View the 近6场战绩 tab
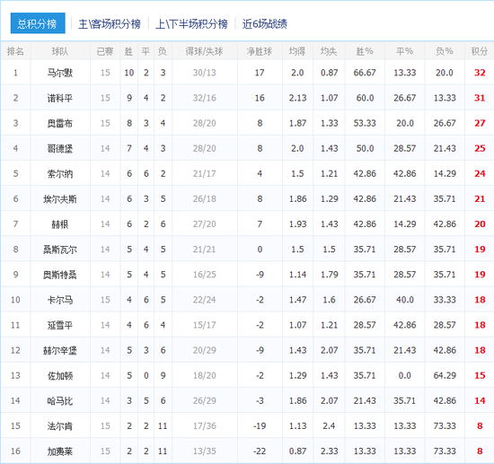Screen dimensions: 494x464 point(264,23)
